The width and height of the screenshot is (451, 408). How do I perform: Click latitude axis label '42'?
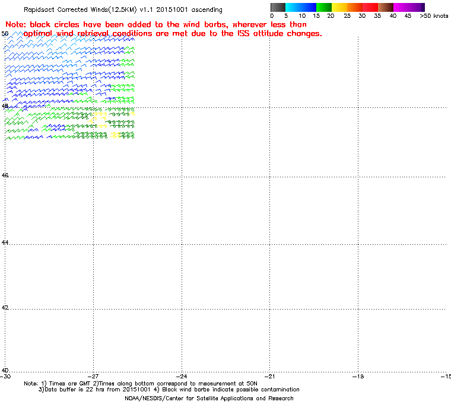pyautogui.click(x=5, y=308)
